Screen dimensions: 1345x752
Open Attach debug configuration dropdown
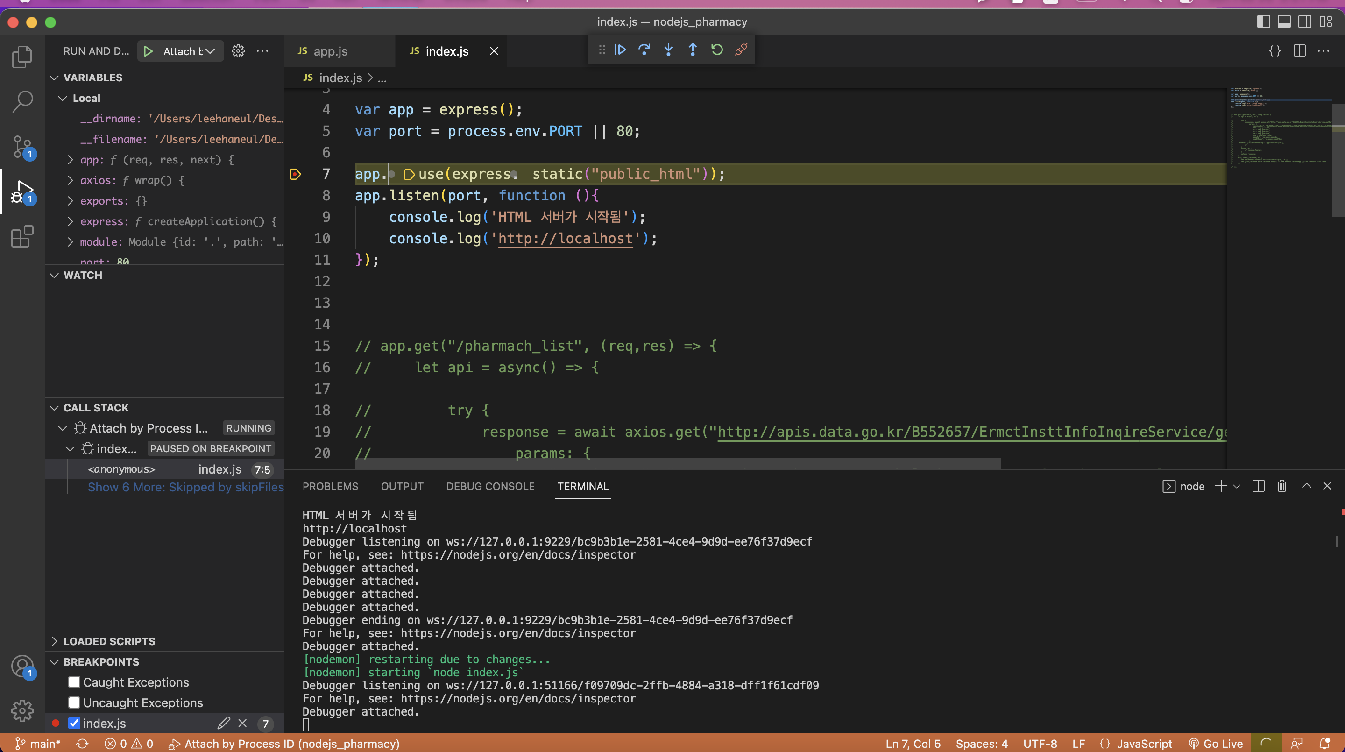(189, 51)
